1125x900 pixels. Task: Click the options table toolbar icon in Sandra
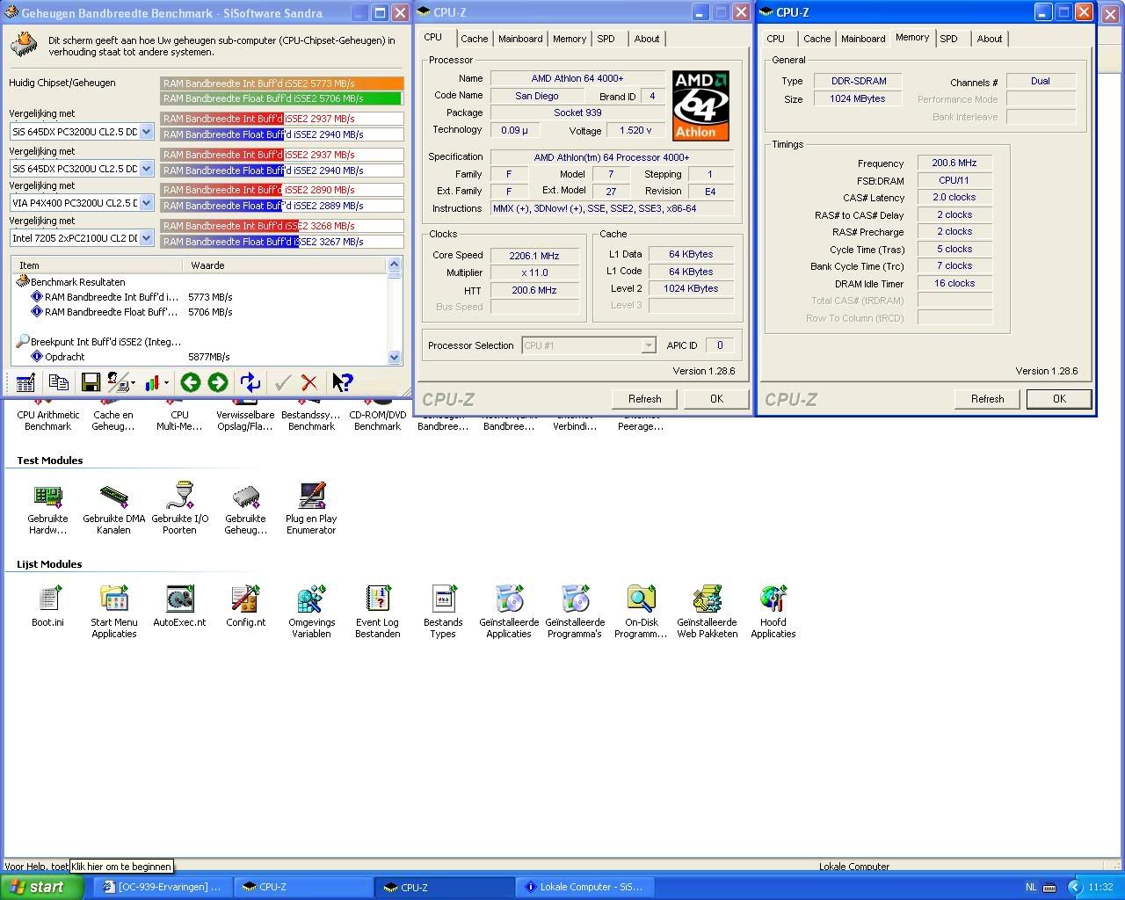coord(25,382)
